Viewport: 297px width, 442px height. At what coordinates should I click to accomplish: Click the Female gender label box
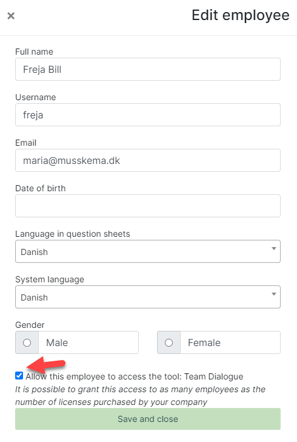230,342
